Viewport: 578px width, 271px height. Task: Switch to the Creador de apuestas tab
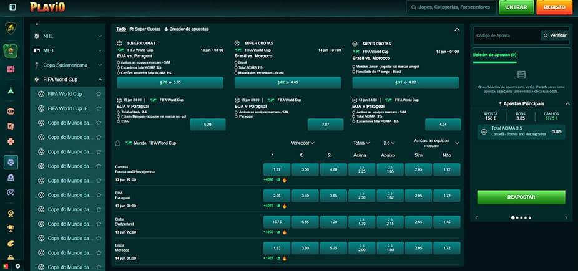(187, 29)
